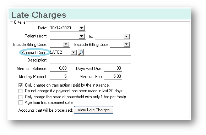Open the Date dropdown calendar
Screen dimensions: 206x135
(82, 28)
